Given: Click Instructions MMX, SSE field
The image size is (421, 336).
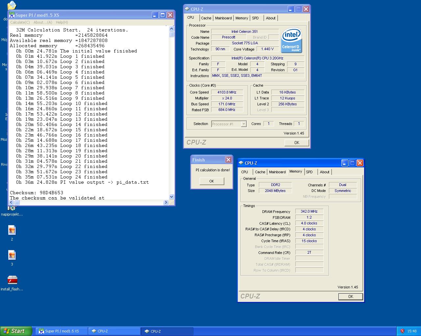Looking at the screenshot, I should click(x=258, y=75).
